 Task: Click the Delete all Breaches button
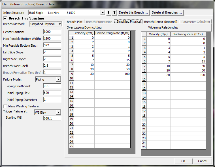(167, 13)
